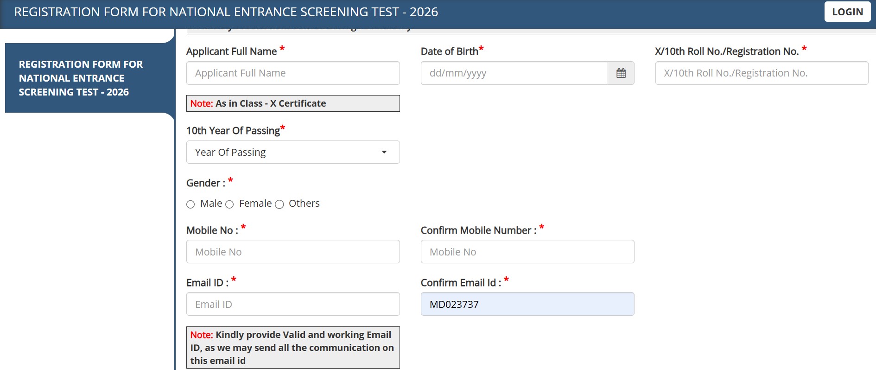Choose the Others gender radio button
The image size is (876, 370).
(279, 204)
